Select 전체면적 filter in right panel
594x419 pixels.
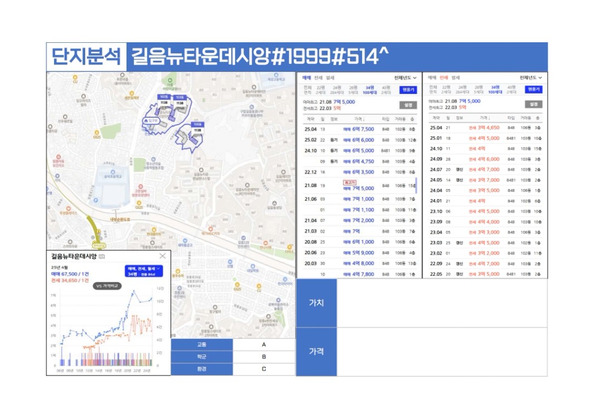(433, 90)
